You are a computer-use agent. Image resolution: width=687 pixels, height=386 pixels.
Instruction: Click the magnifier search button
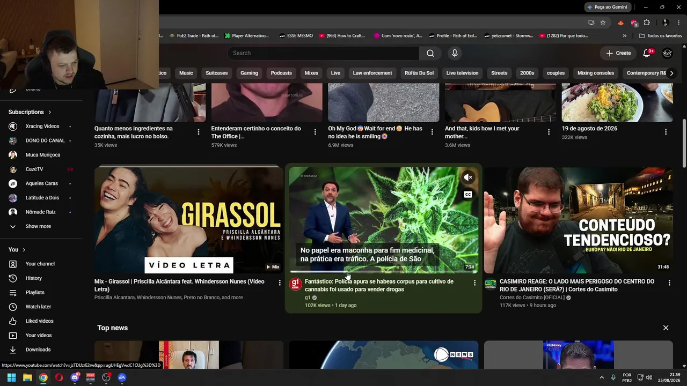[430, 53]
